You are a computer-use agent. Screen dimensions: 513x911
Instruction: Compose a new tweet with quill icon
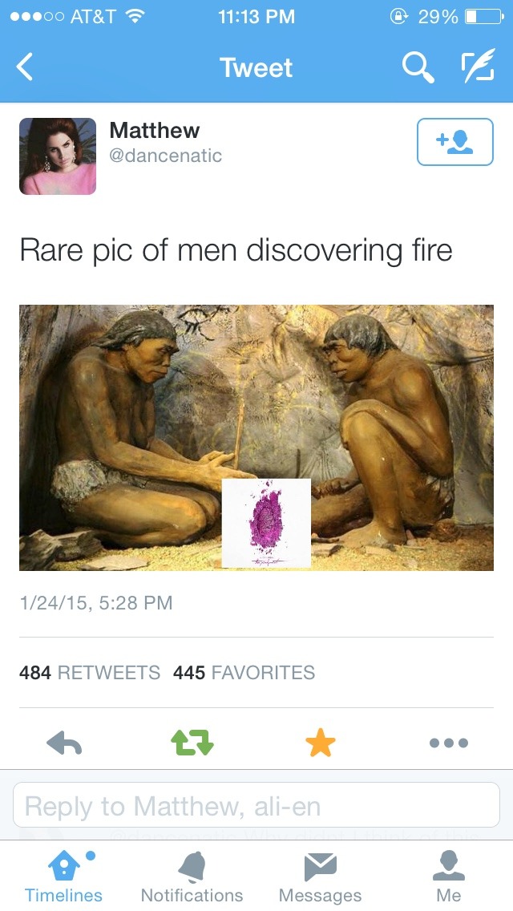478,66
